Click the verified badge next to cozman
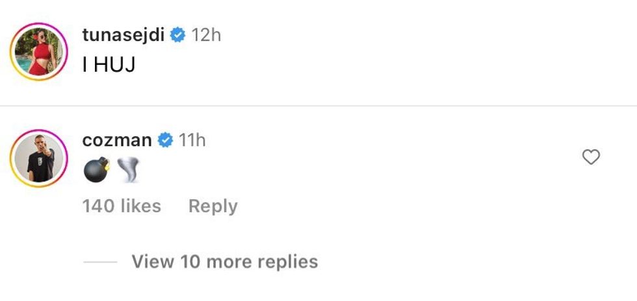 [x=165, y=139]
